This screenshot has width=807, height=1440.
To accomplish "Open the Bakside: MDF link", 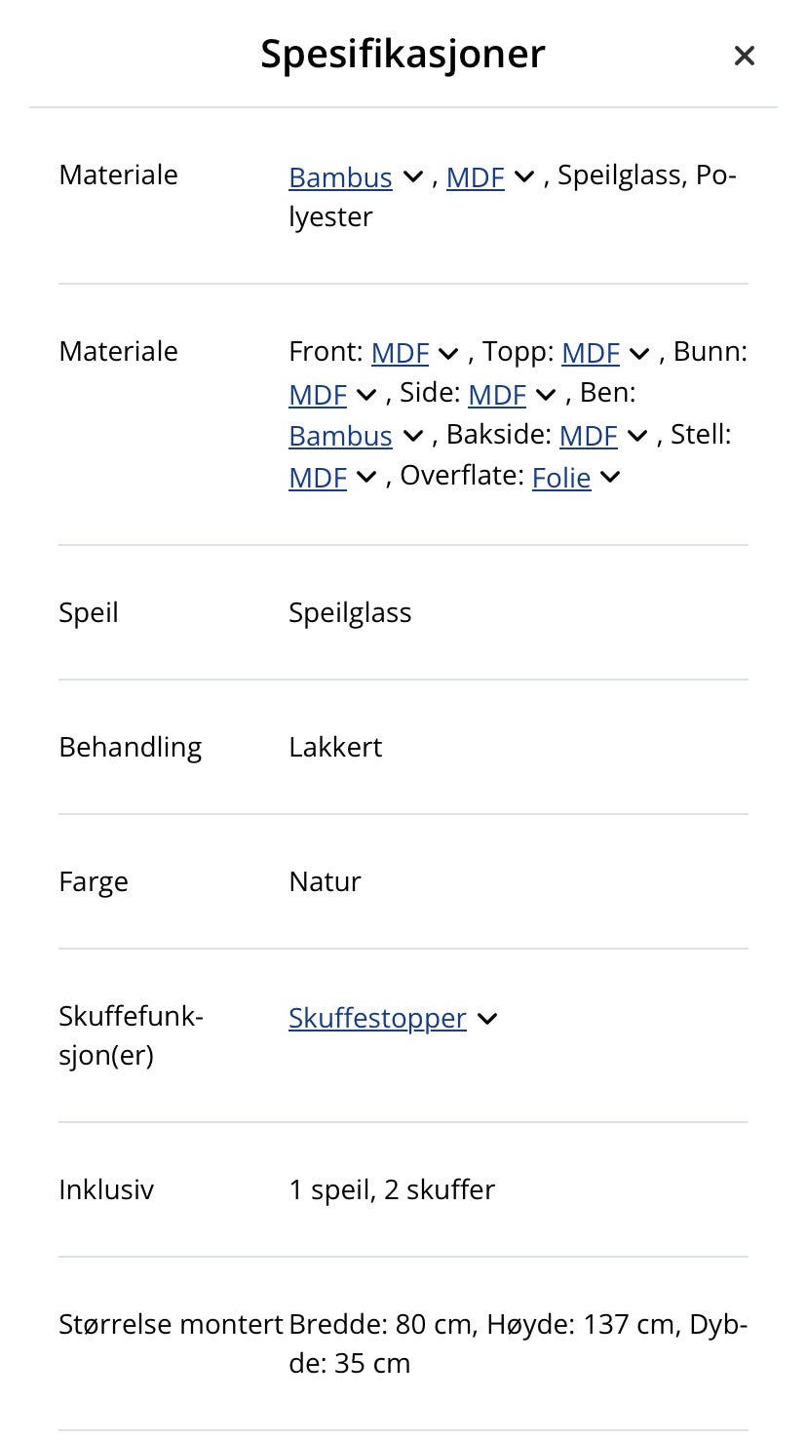I will pos(589,436).
